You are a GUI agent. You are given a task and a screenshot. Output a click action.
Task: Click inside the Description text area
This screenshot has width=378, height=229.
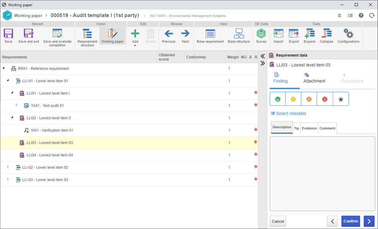[x=322, y=174]
